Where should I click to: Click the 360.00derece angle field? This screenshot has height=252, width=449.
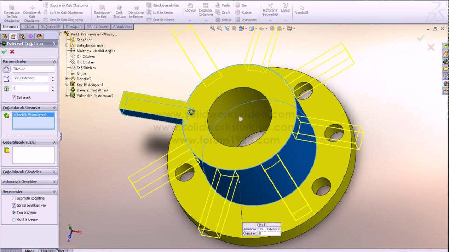(31, 78)
